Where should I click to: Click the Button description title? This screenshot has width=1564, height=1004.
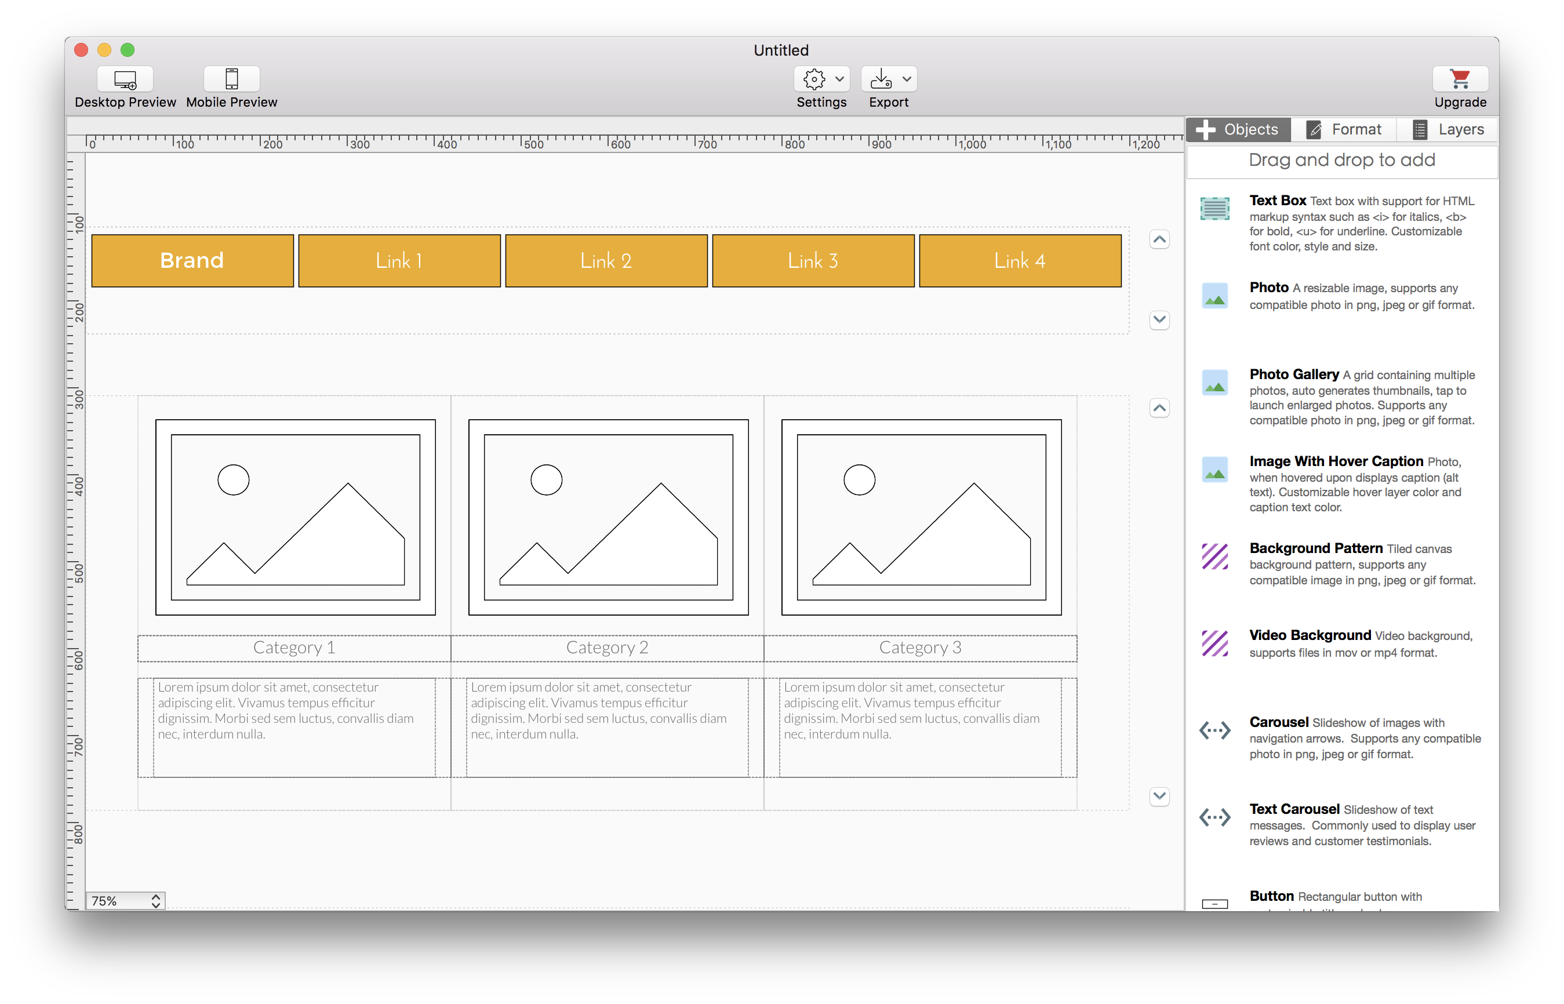pos(1271,896)
